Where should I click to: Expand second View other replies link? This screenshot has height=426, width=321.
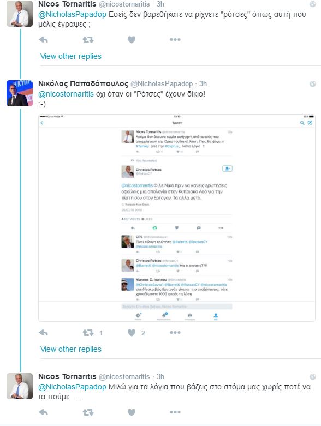(70, 349)
